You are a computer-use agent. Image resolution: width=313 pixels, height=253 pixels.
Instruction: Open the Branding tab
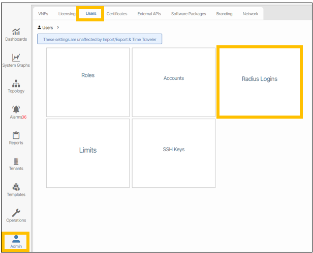[225, 14]
